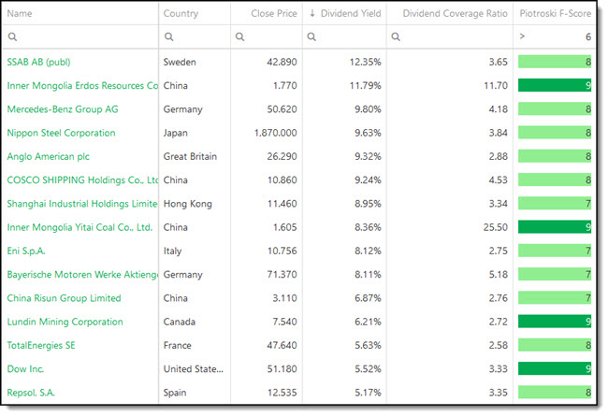Sort by the Dividend Yield column header
Image resolution: width=608 pixels, height=416 pixels.
tap(351, 14)
